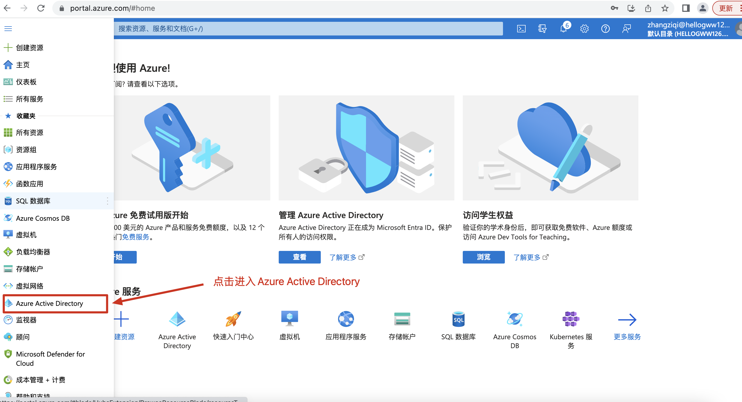
Task: Open SQL 数据库 in the sidebar
Action: [57, 201]
